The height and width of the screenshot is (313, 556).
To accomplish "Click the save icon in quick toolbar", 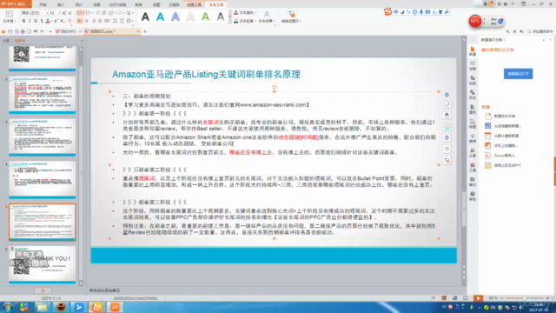I will (x=10, y=31).
